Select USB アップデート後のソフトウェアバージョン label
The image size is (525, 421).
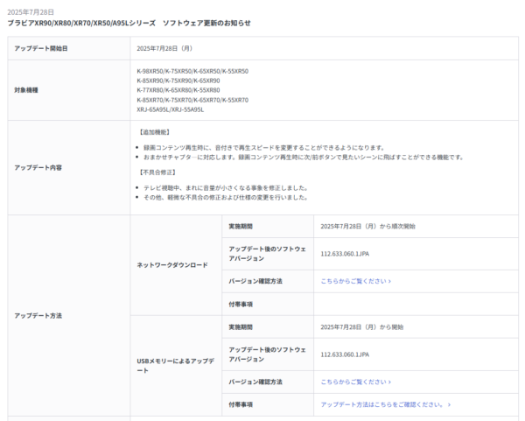267,354
